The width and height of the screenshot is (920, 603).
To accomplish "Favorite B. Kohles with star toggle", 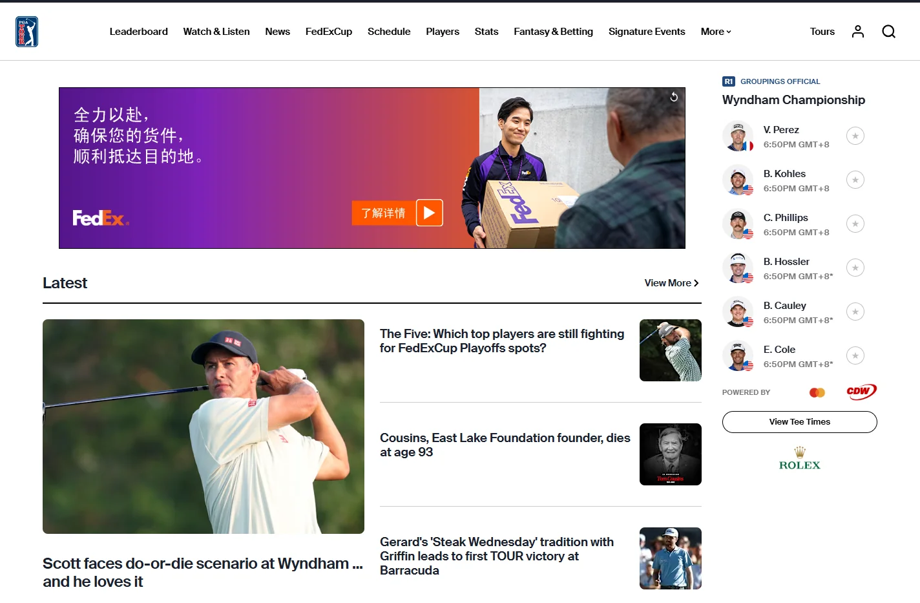I will [855, 180].
